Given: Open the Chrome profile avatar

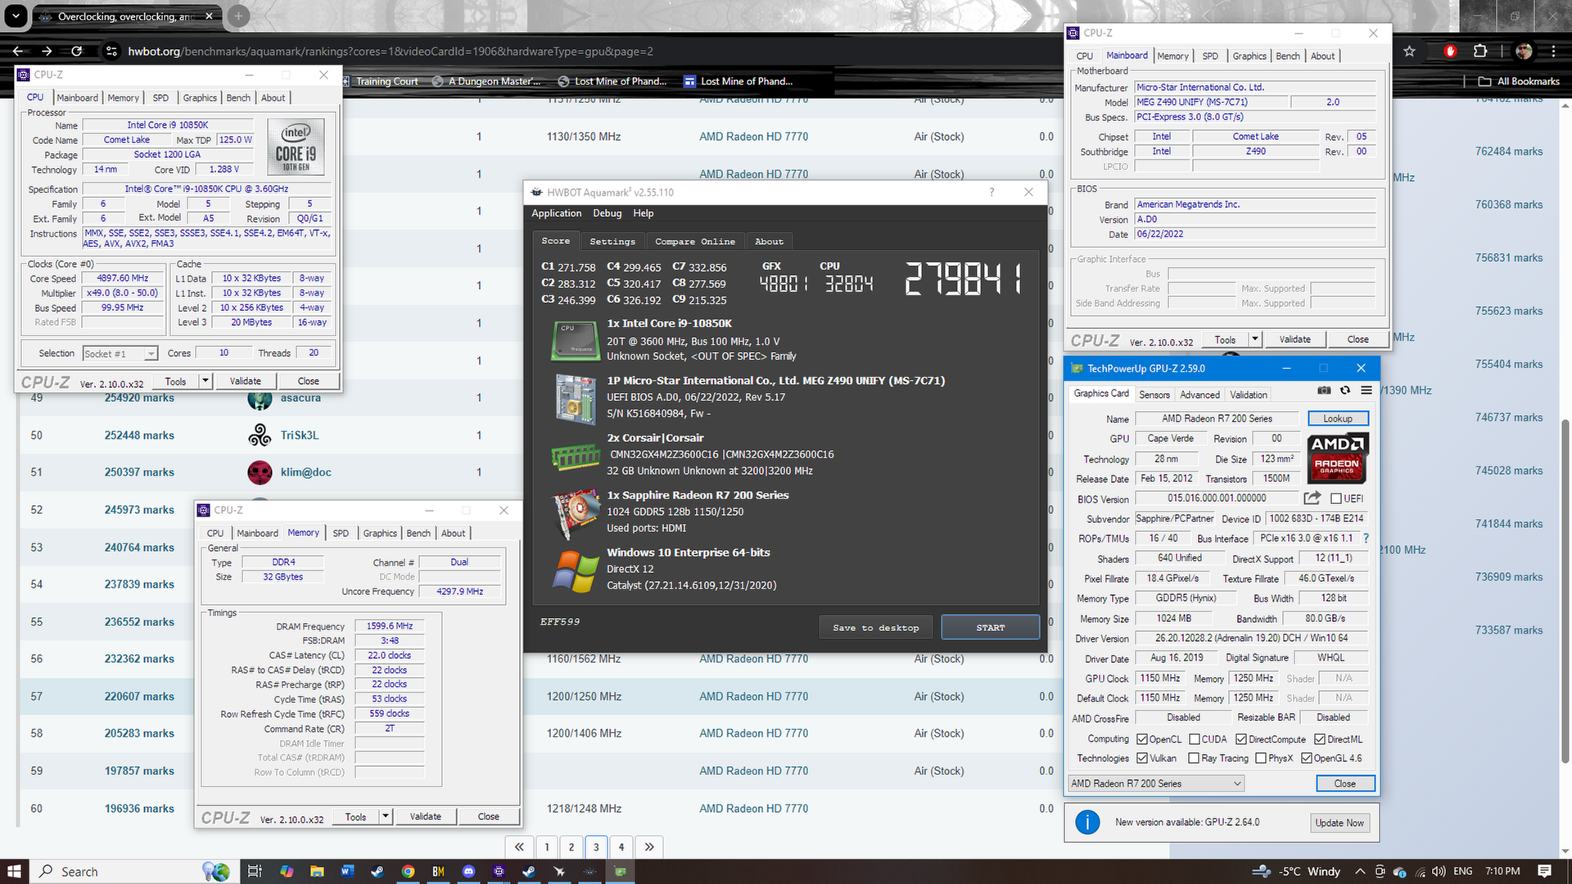Looking at the screenshot, I should coord(1524,51).
